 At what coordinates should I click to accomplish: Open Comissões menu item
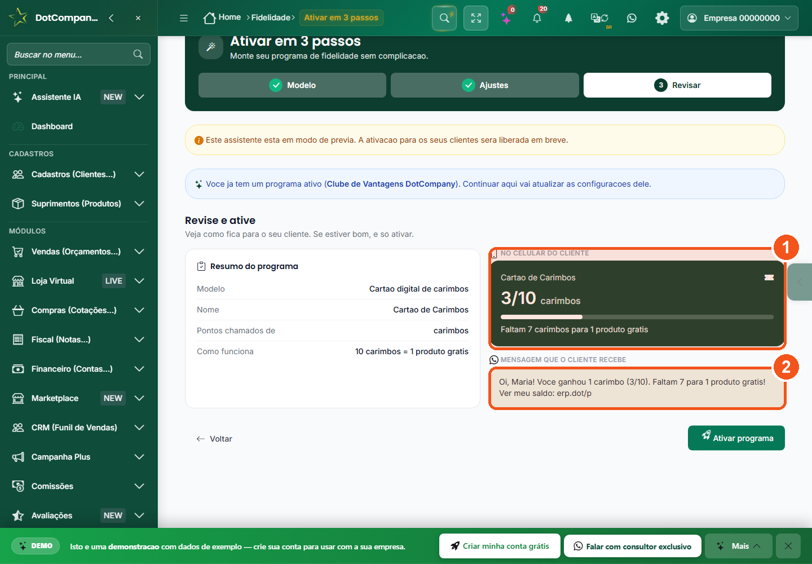coord(78,486)
